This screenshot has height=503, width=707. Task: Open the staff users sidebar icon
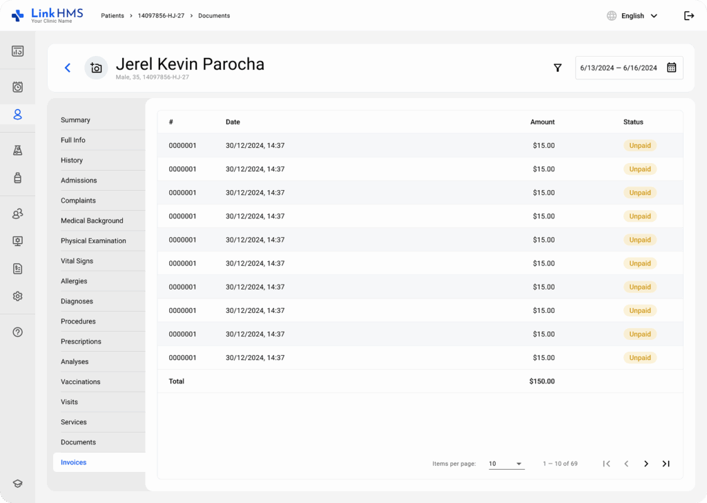point(17,213)
